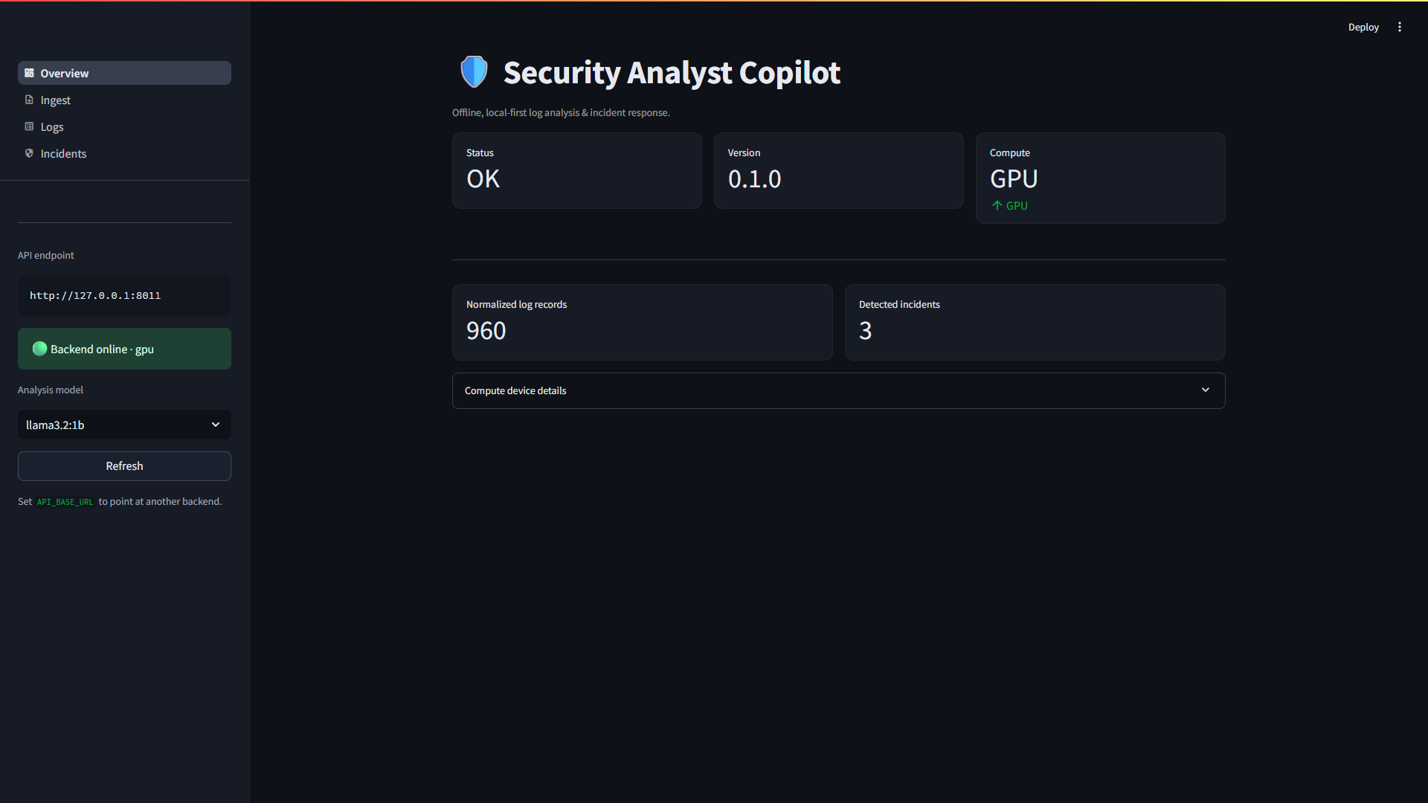Open the Incidents page
The image size is (1428, 803).
[124, 153]
